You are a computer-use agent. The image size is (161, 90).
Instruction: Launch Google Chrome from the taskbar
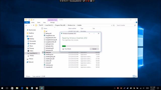tap(27, 88)
